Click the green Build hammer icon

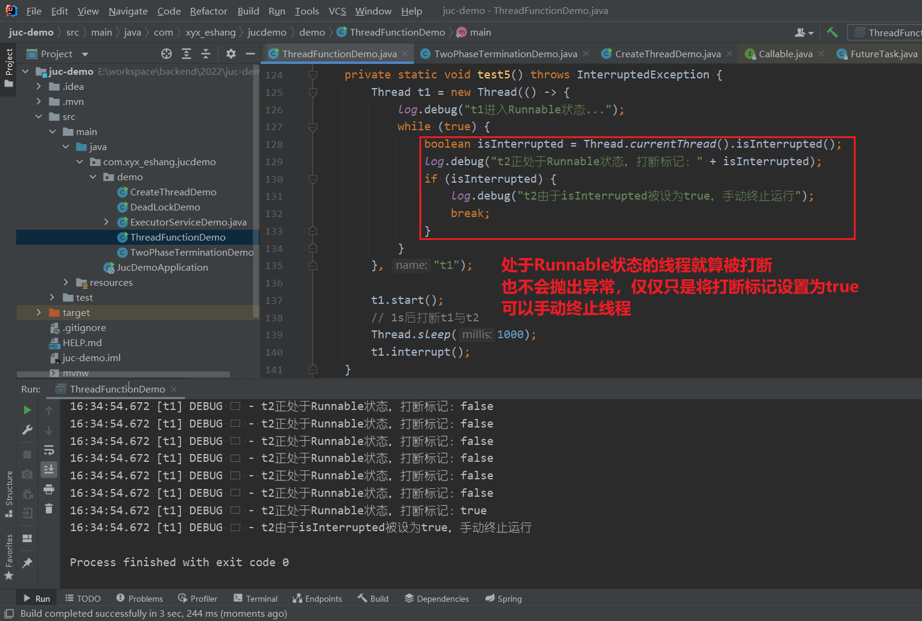(x=832, y=32)
